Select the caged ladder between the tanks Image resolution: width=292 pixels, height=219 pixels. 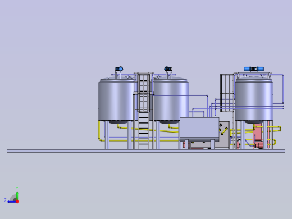pyautogui.click(x=144, y=111)
